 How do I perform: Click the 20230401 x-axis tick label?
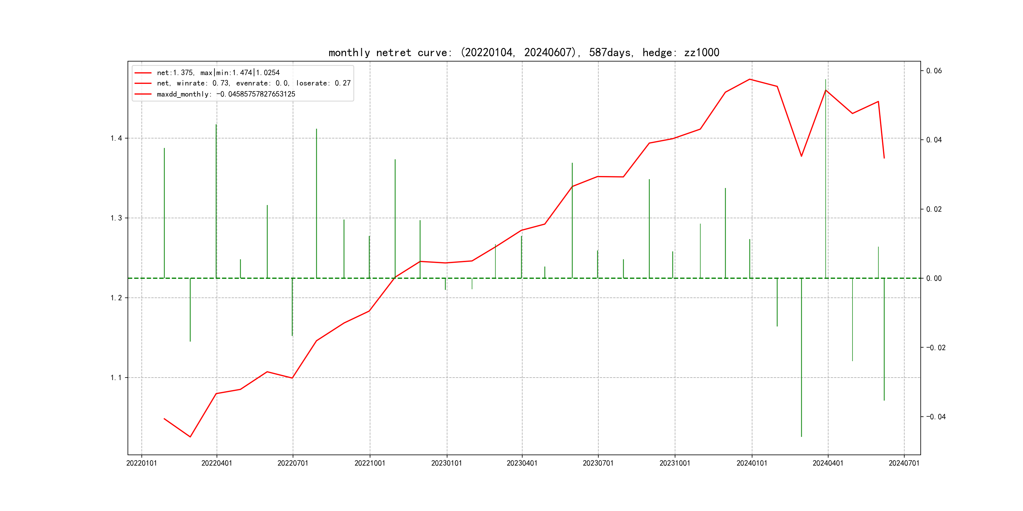522,463
